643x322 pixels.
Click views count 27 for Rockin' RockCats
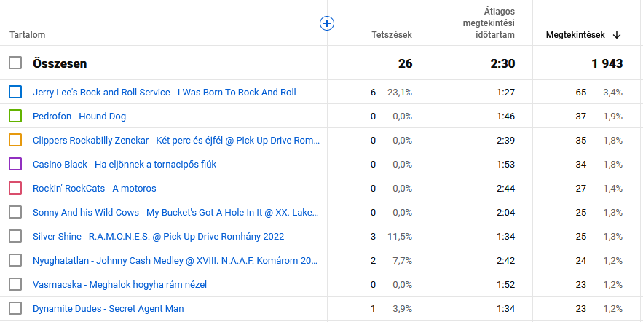[580, 188]
